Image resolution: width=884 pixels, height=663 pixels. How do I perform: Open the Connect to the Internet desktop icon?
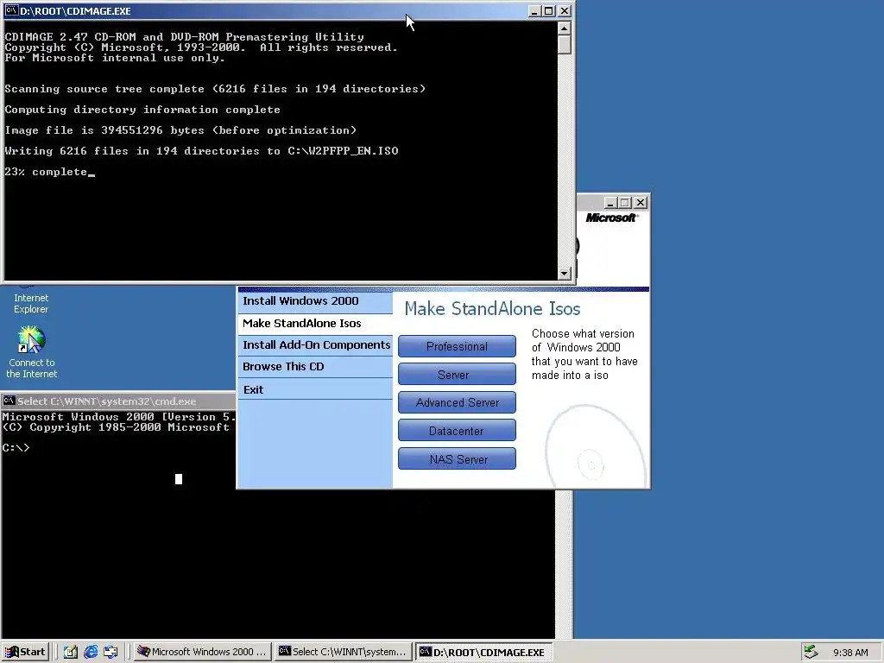32,353
